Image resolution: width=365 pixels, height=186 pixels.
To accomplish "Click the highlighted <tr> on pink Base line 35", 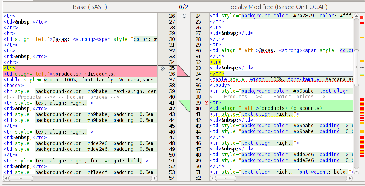I will pyautogui.click(x=9, y=68).
